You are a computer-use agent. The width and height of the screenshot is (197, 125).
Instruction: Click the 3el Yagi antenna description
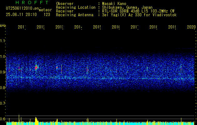pyautogui.click(x=139, y=15)
